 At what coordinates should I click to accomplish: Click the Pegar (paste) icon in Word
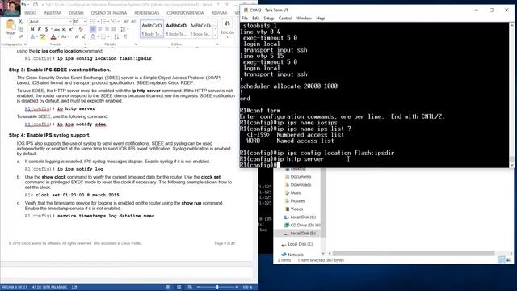(x=11, y=25)
